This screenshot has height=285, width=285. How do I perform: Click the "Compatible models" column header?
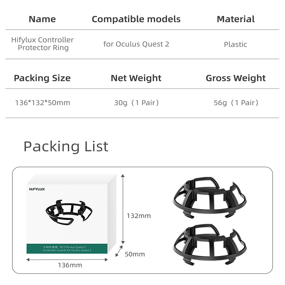(x=136, y=19)
